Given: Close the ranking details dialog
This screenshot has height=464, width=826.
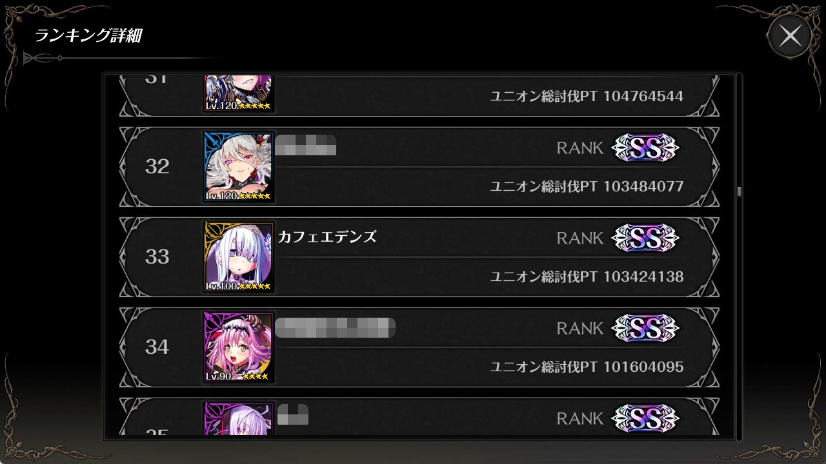Looking at the screenshot, I should 790,36.
